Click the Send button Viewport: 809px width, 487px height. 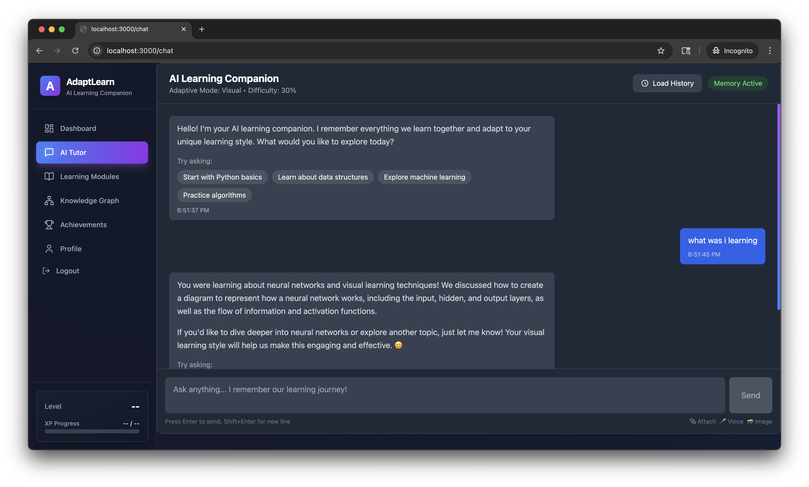[x=750, y=395]
